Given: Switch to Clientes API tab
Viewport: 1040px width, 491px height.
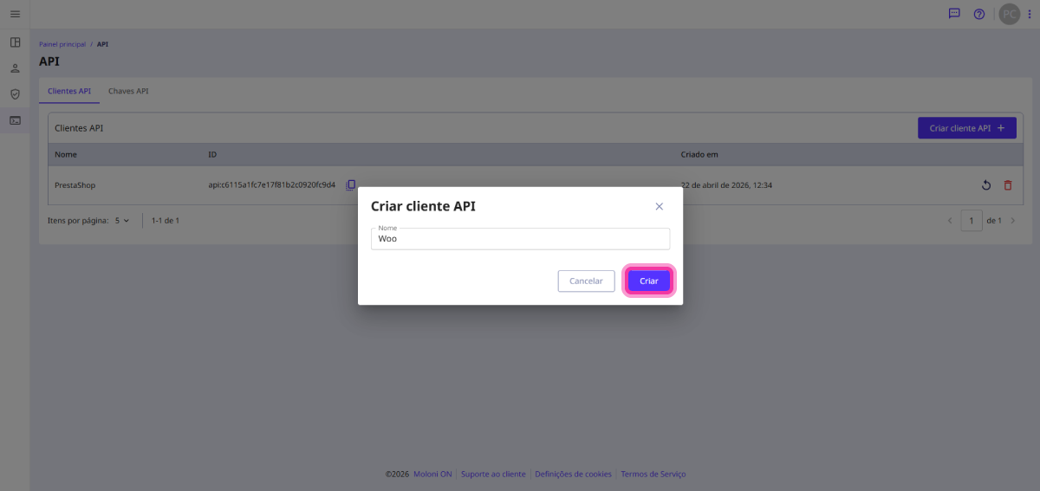Looking at the screenshot, I should coord(69,91).
